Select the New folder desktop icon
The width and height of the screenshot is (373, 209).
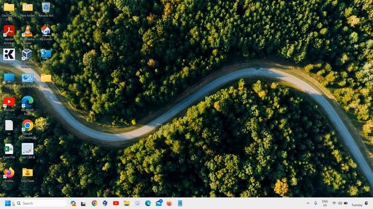[x=27, y=9]
